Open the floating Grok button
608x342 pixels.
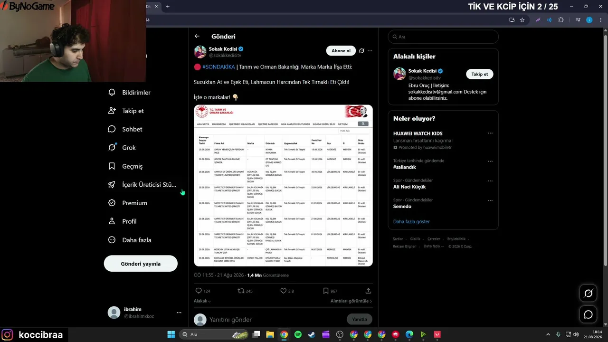(x=588, y=294)
